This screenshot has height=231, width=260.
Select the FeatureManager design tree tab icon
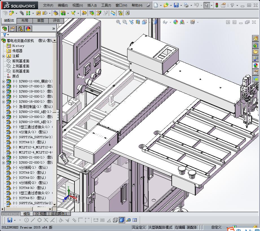(x=5, y=29)
